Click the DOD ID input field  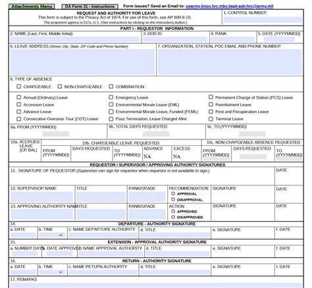pyautogui.click(x=175, y=39)
